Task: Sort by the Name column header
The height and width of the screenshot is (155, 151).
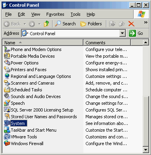Action: (43, 43)
